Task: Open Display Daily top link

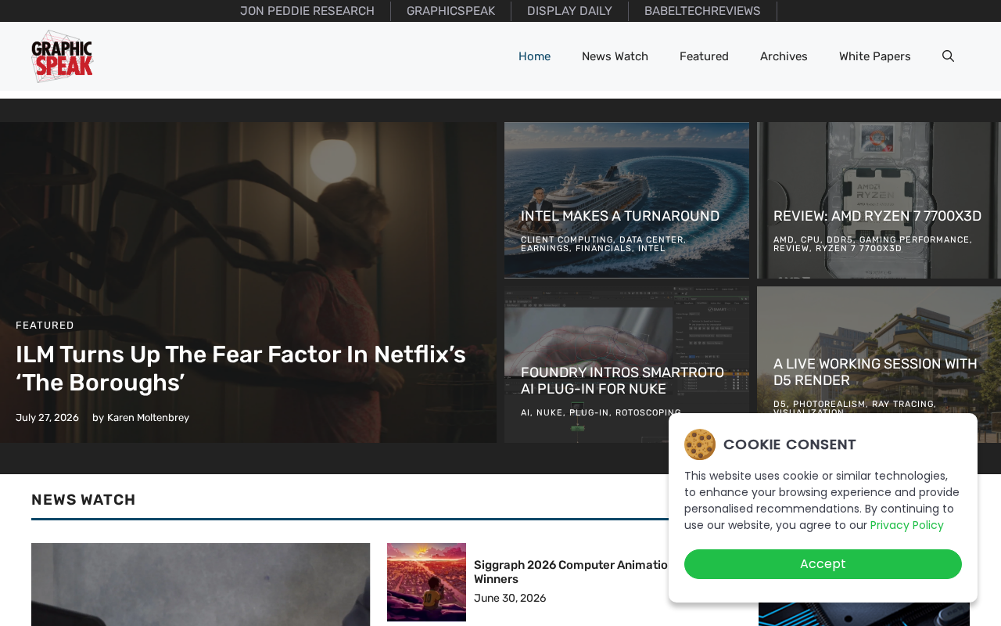Action: pyautogui.click(x=569, y=11)
